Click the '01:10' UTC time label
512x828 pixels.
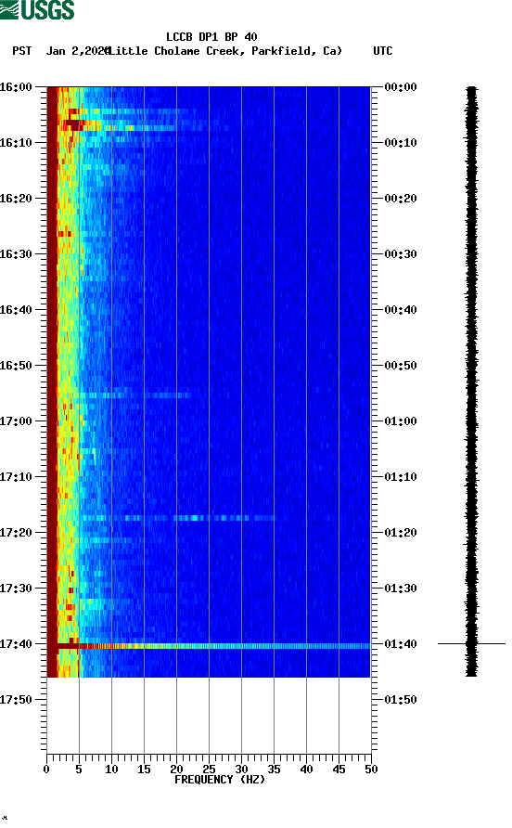click(x=401, y=477)
